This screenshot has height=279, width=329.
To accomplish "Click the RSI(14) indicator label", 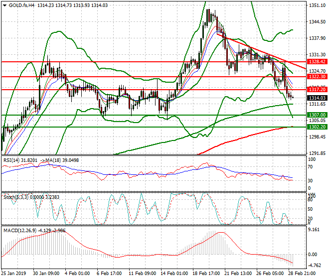I will point(13,160).
